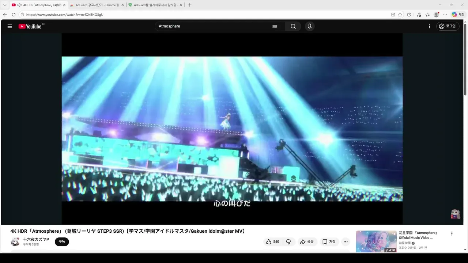Open the apps icon in address bar
Viewport: 468px width, 263px height.
coord(393,15)
